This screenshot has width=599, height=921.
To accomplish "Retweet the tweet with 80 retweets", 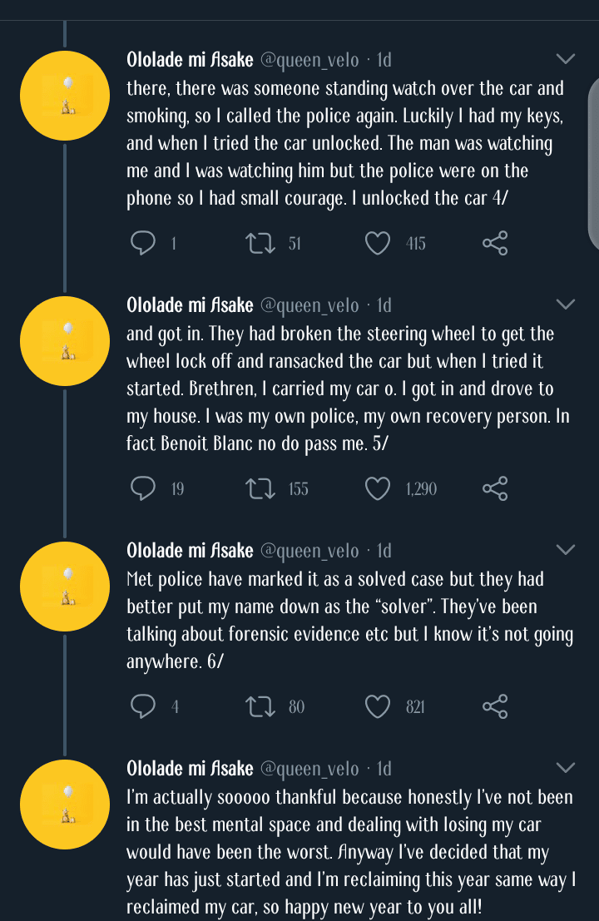I will [x=261, y=706].
